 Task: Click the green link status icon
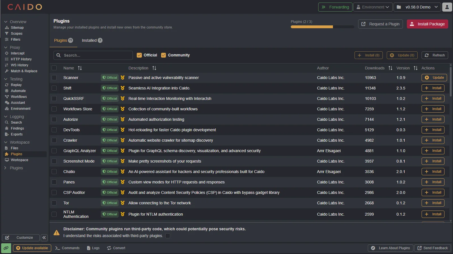(x=6, y=248)
